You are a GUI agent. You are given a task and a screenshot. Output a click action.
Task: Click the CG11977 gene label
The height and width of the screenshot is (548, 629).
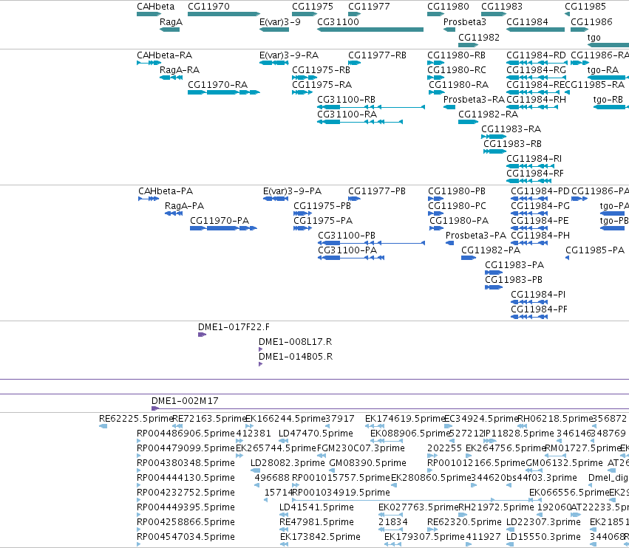pyautogui.click(x=369, y=7)
